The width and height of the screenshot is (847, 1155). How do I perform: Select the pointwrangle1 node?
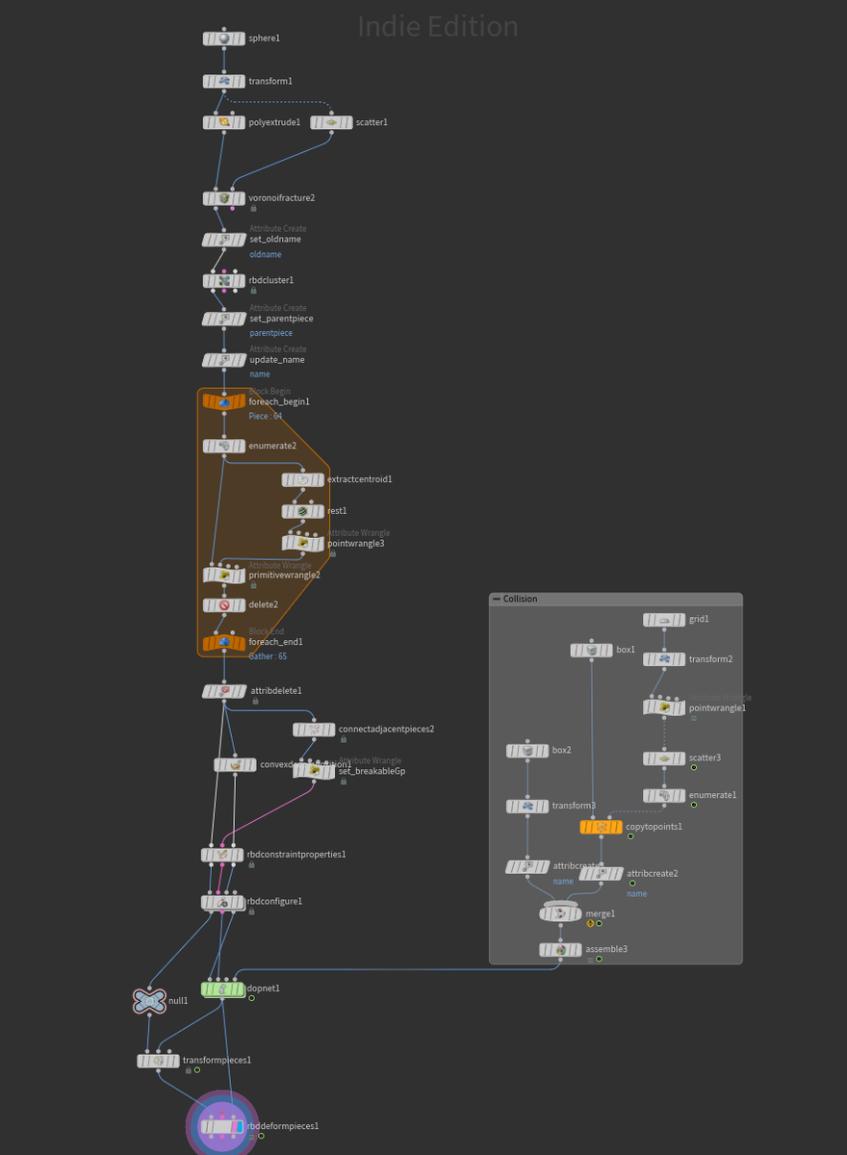(x=664, y=708)
